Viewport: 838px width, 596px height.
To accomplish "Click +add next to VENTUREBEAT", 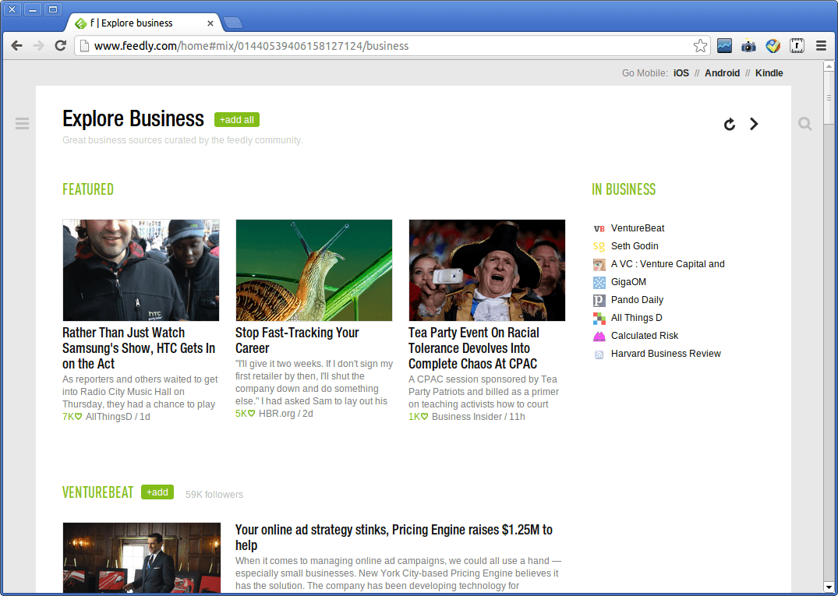I will pos(157,492).
